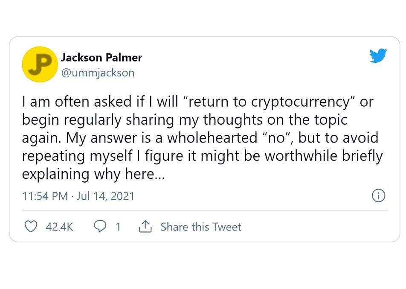This screenshot has width=406, height=289.
Task: Open the yellow JP profile avatar
Action: [40, 64]
